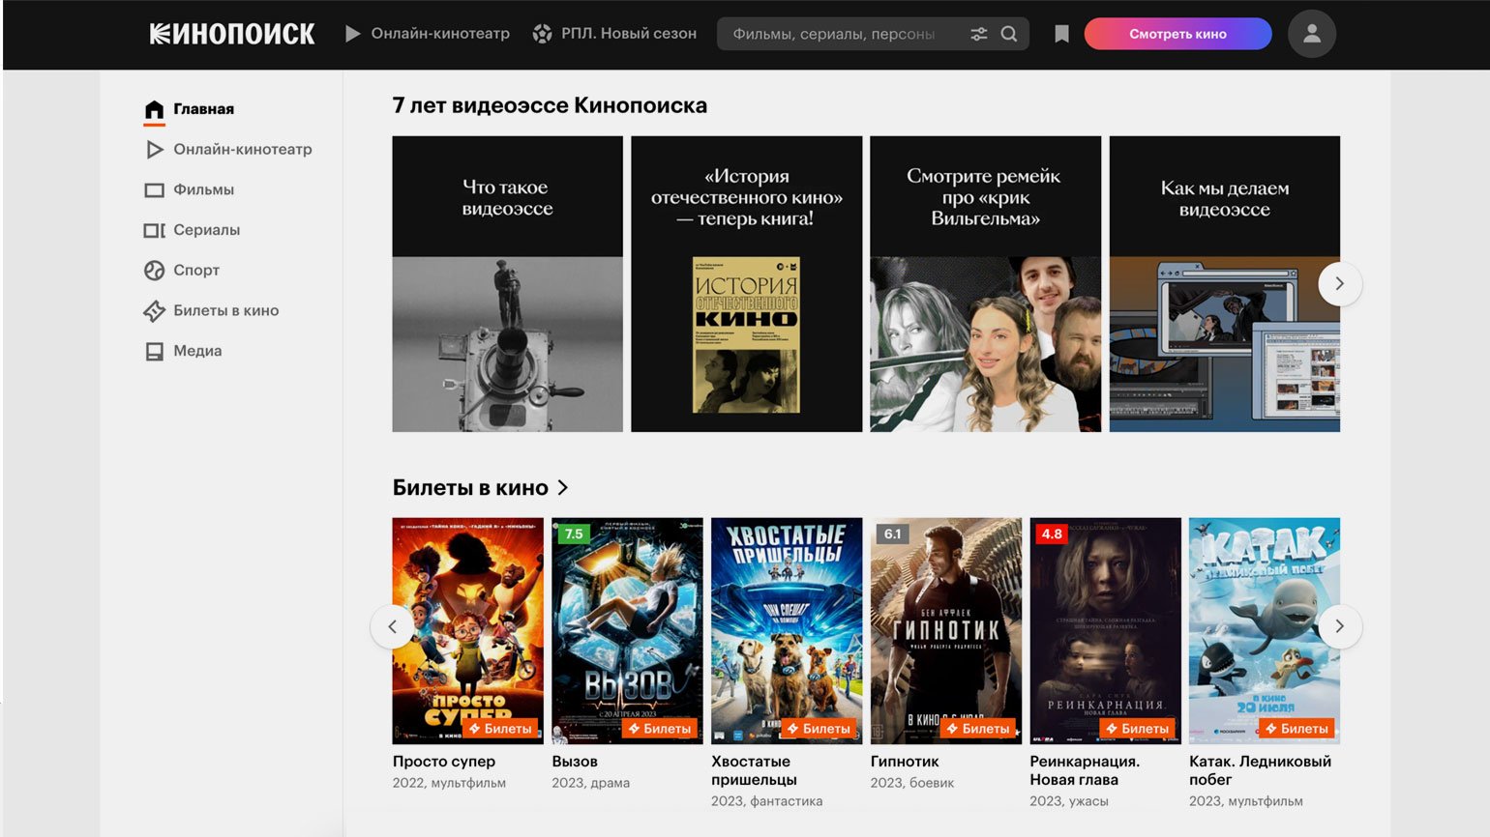Screen dimensions: 1490x837
Task: Open Билеты в кино sidebar link
Action: 225,311
